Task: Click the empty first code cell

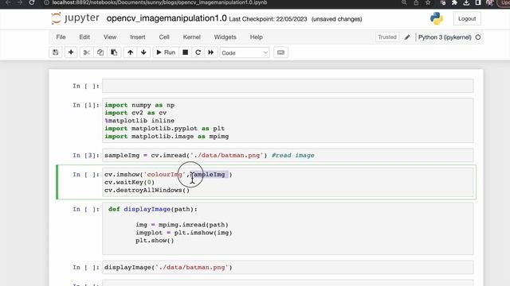Action: click(288, 86)
